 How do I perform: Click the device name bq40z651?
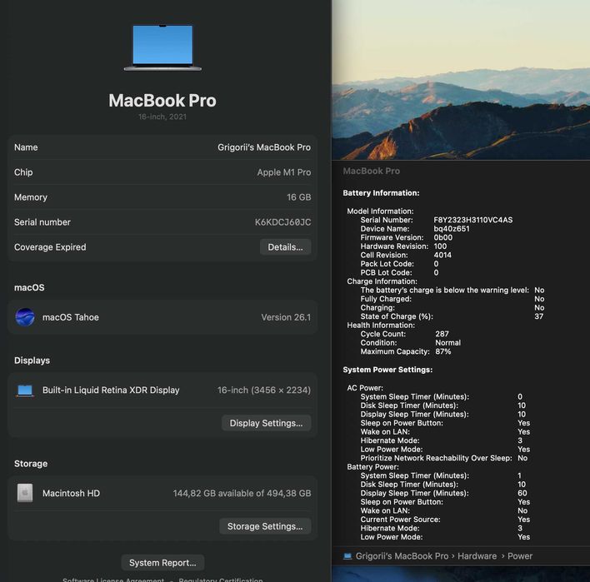tap(452, 229)
